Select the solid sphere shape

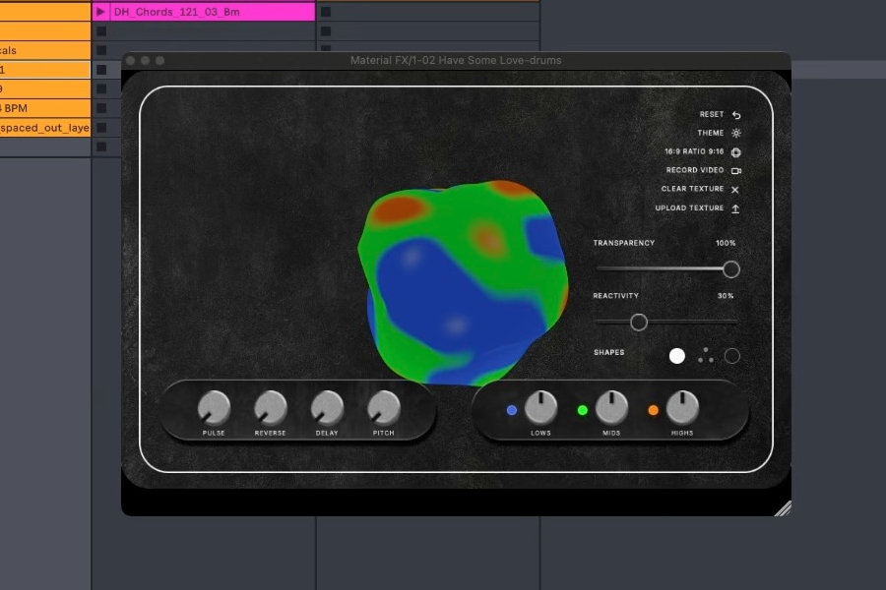click(677, 356)
